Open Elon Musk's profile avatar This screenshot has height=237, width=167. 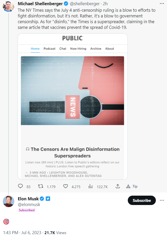point(9,202)
